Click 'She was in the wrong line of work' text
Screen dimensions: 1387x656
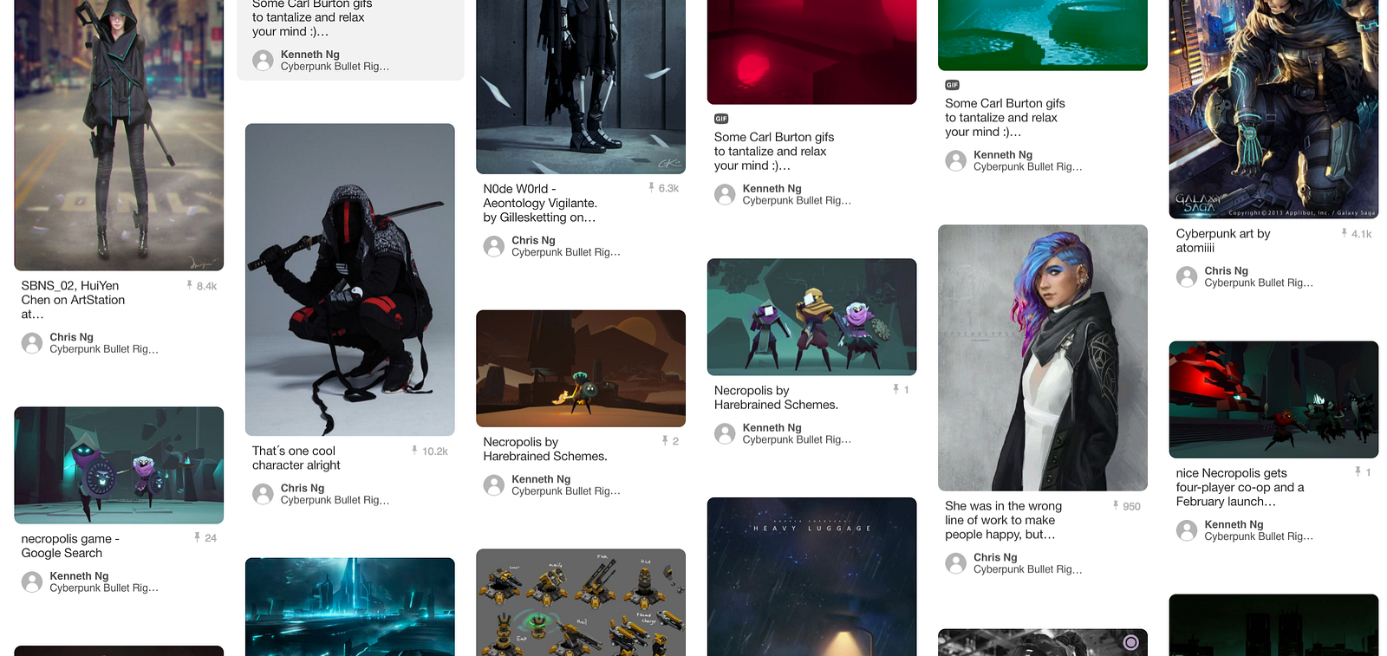(1003, 520)
